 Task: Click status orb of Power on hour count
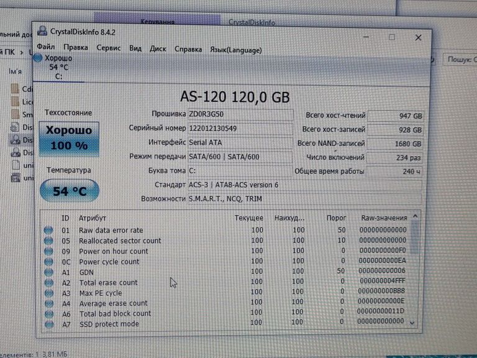(48, 251)
